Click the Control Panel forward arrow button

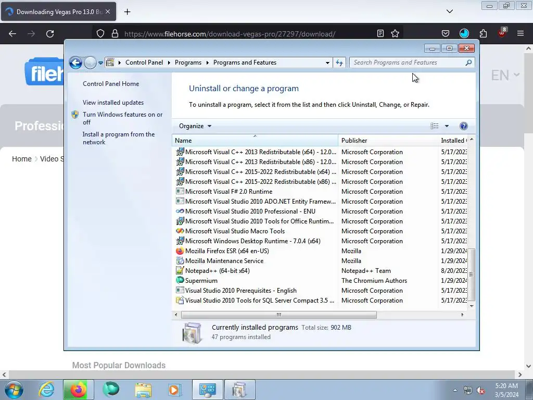(90, 63)
